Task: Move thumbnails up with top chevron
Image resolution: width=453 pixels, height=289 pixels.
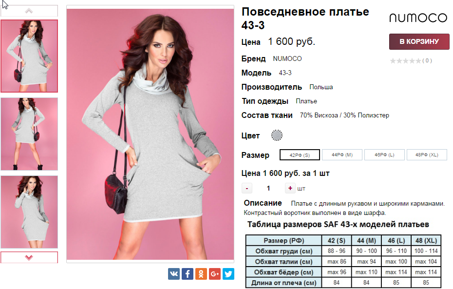Action: (x=29, y=11)
